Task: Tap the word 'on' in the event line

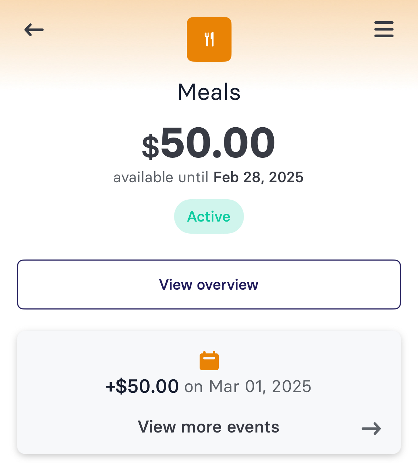Action: coord(194,387)
